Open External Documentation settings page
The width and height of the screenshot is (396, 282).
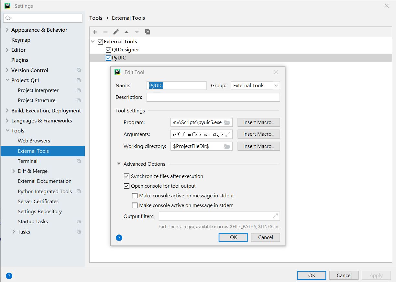click(45, 181)
